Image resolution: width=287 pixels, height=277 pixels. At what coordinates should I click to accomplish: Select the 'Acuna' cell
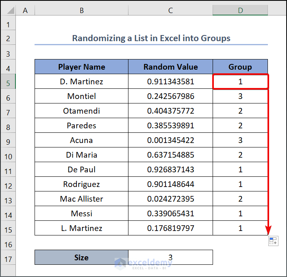coord(81,140)
